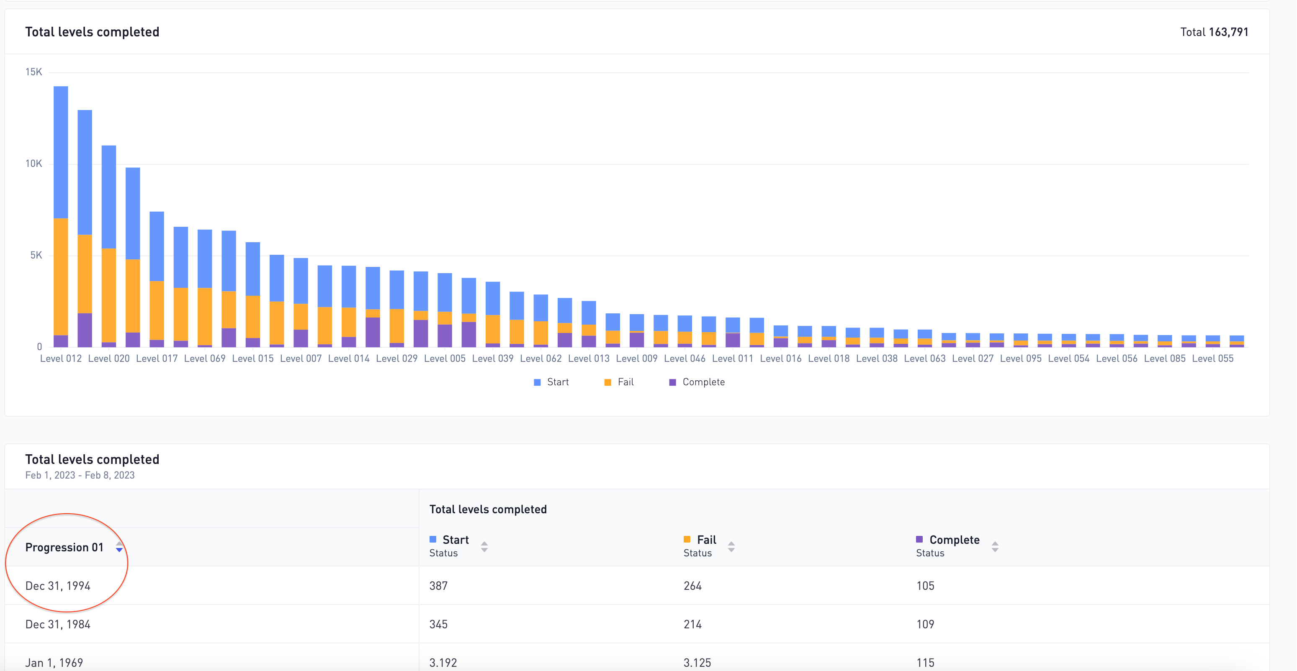Click the Fail column sort arrows
This screenshot has height=671, width=1297.
pos(731,546)
